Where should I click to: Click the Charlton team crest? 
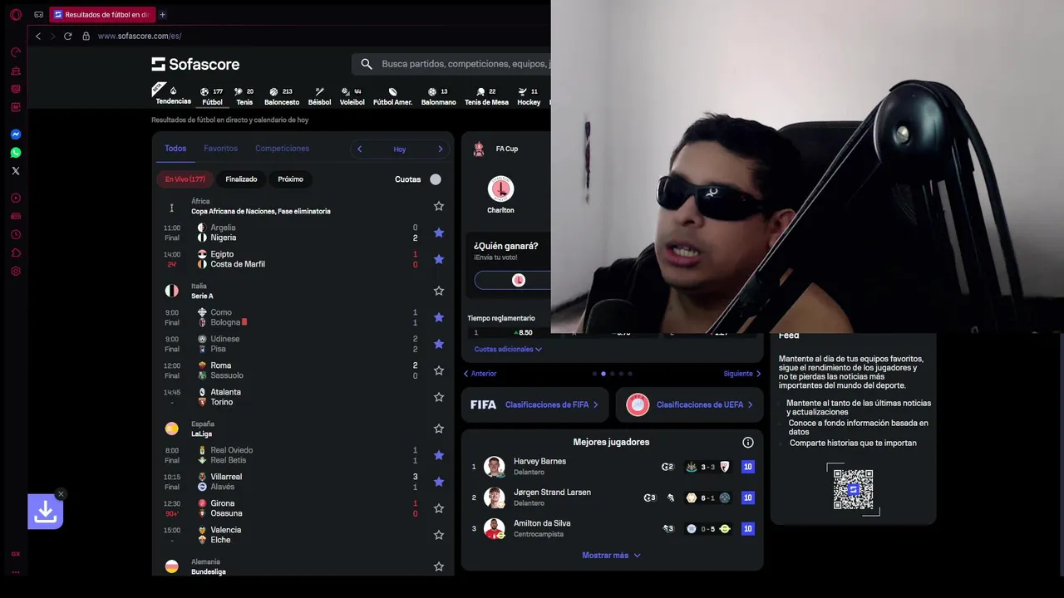[500, 189]
